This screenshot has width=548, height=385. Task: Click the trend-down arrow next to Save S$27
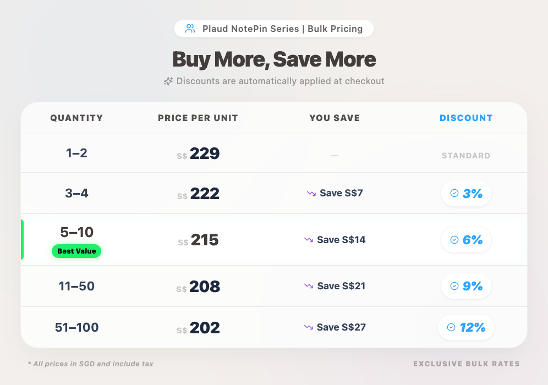pyautogui.click(x=309, y=327)
